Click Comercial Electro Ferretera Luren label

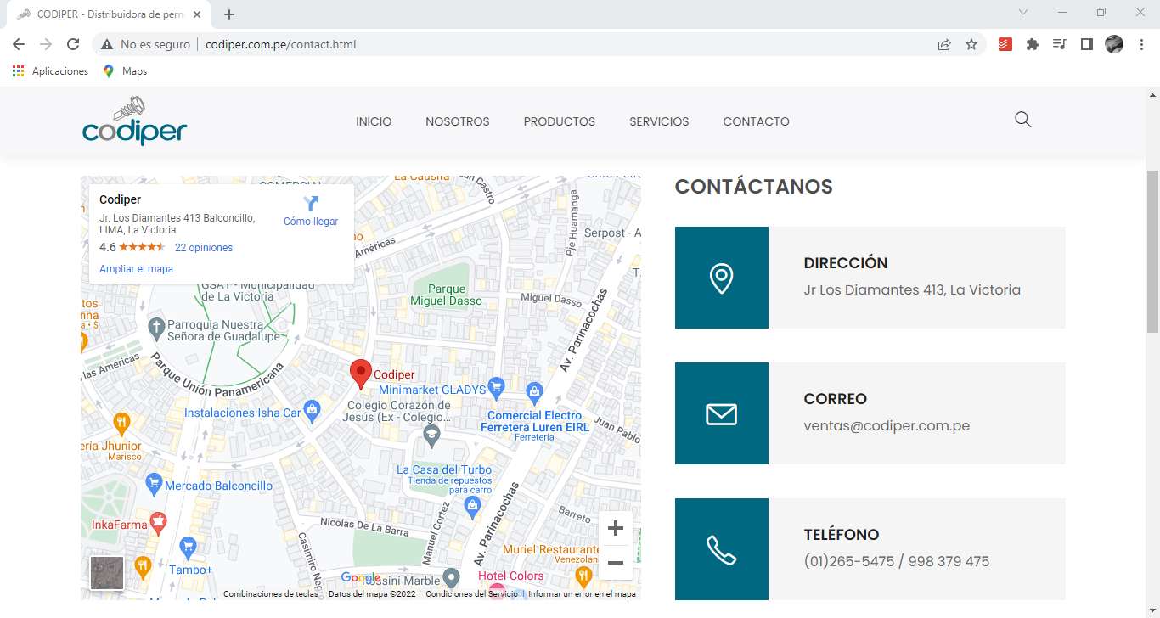point(534,421)
